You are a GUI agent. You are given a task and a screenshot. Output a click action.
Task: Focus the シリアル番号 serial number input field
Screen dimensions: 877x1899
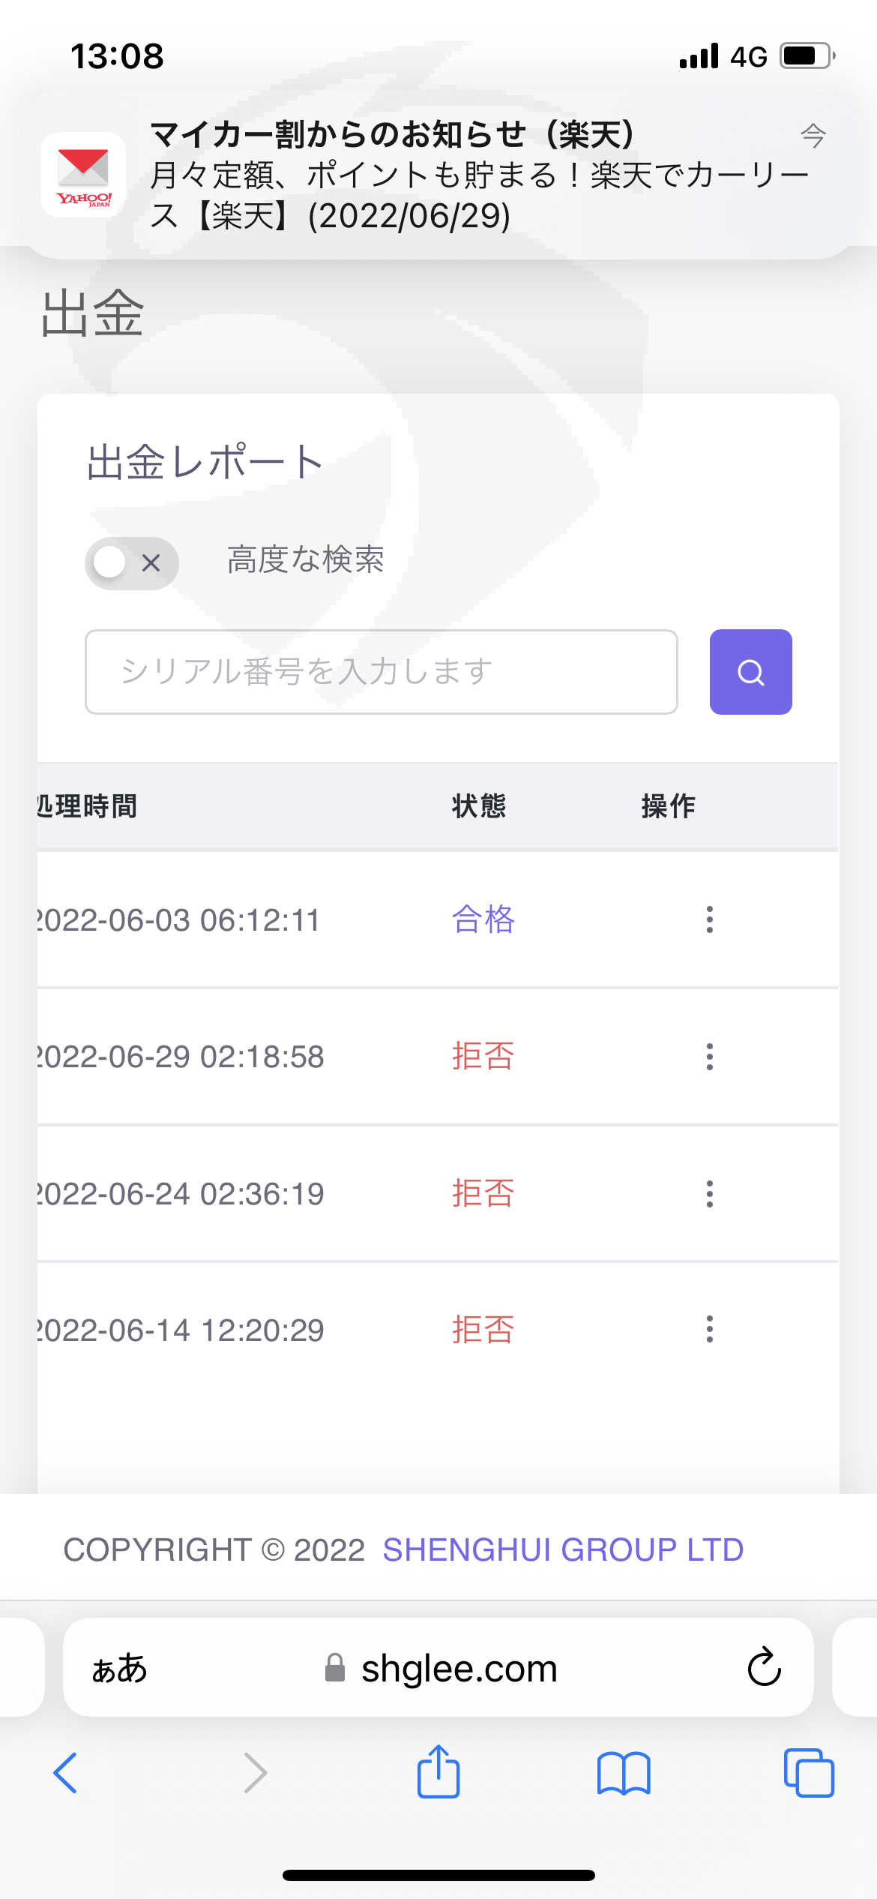(381, 672)
